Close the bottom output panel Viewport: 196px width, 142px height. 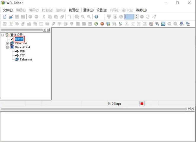pyautogui.click(x=192, y=109)
